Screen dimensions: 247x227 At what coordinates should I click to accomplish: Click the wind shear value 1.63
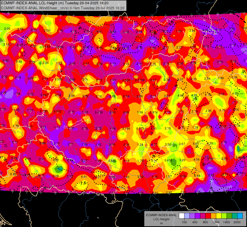[59, 63]
